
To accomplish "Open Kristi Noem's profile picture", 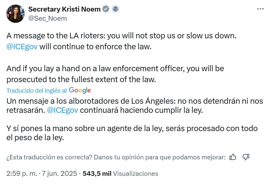I will [15, 14].
